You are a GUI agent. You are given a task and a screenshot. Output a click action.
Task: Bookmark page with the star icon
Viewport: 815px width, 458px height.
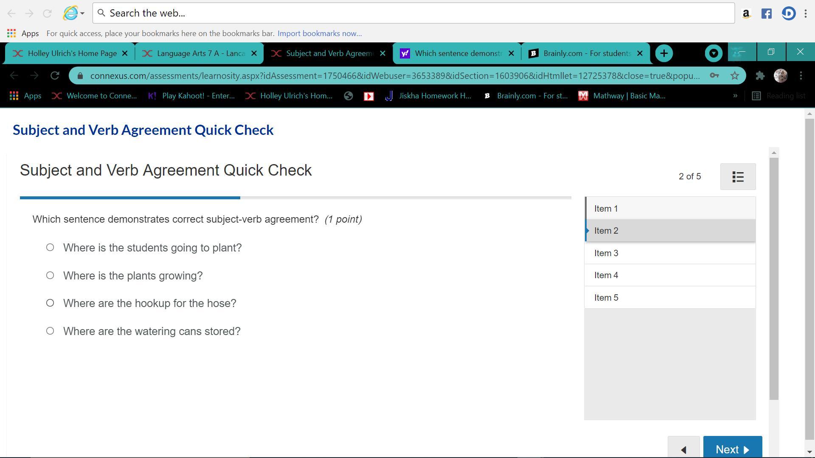(x=735, y=76)
